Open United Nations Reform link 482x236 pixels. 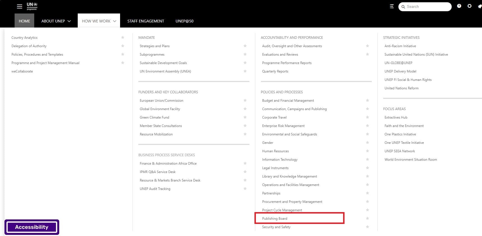(401, 88)
